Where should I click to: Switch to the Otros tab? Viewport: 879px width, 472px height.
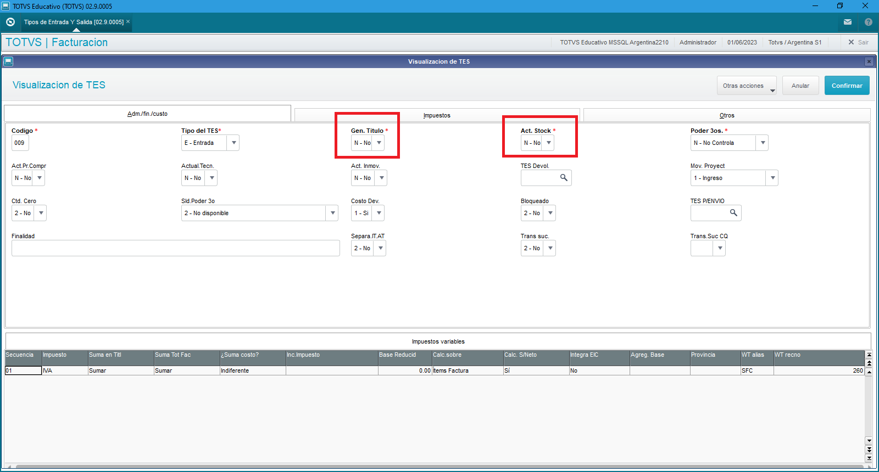tap(727, 115)
